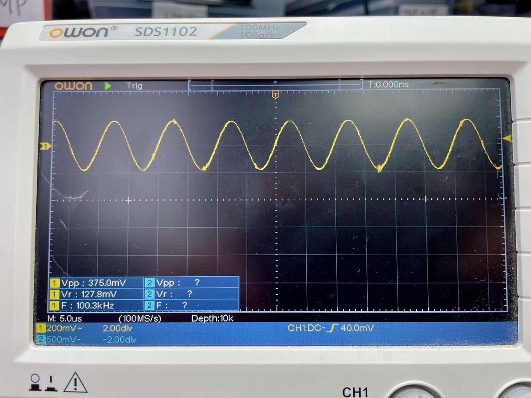
Task: Select the channel 1 ground level marker
Action: [x=45, y=146]
